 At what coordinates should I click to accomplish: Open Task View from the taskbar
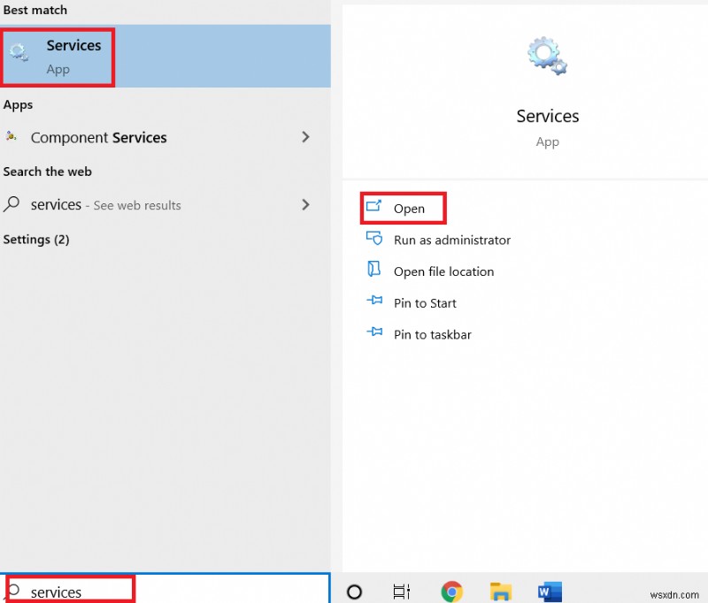tap(402, 592)
